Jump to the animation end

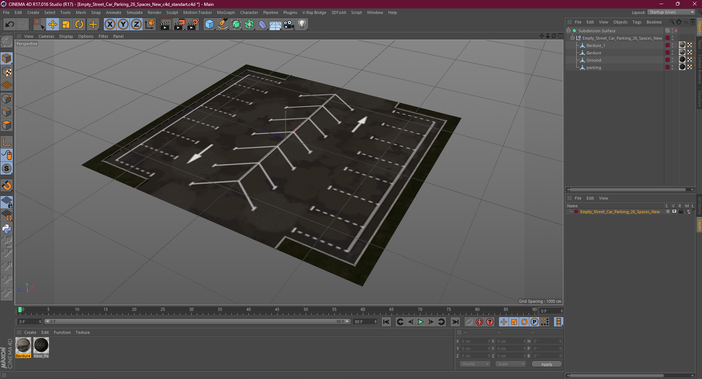[x=455, y=322]
